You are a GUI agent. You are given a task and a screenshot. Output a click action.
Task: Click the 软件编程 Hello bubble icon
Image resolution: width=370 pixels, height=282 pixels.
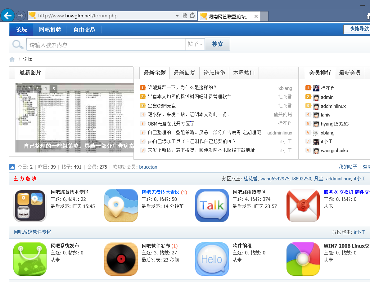click(x=212, y=259)
